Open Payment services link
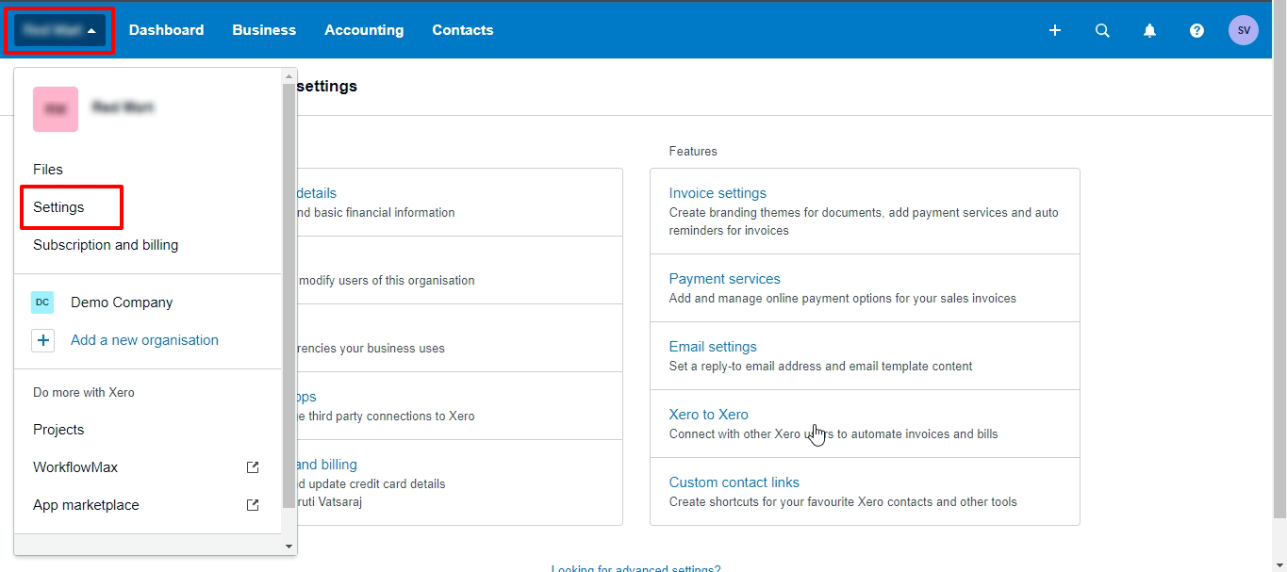Image resolution: width=1287 pixels, height=572 pixels. tap(725, 279)
